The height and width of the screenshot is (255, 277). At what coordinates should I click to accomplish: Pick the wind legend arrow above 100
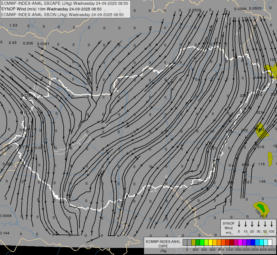(272, 224)
